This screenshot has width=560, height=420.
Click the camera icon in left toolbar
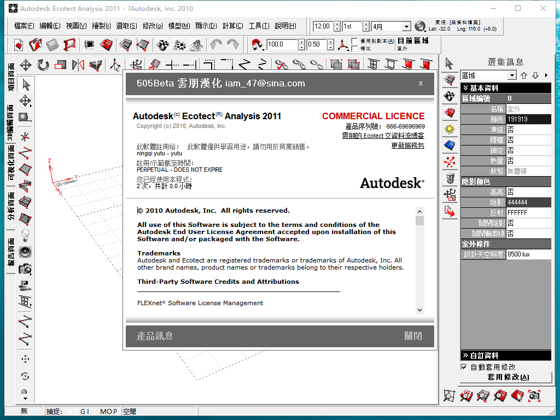coord(25,269)
